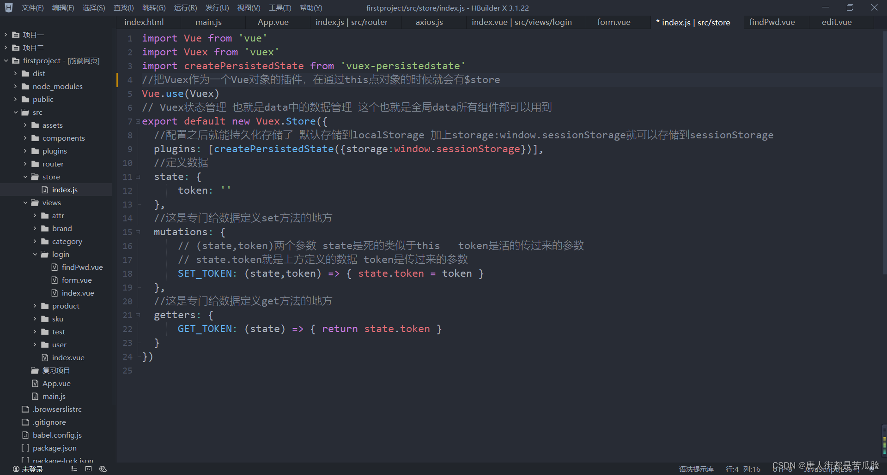Screen dimensions: 887x475
Task: Select the brand folder row
Action: (x=56, y=228)
